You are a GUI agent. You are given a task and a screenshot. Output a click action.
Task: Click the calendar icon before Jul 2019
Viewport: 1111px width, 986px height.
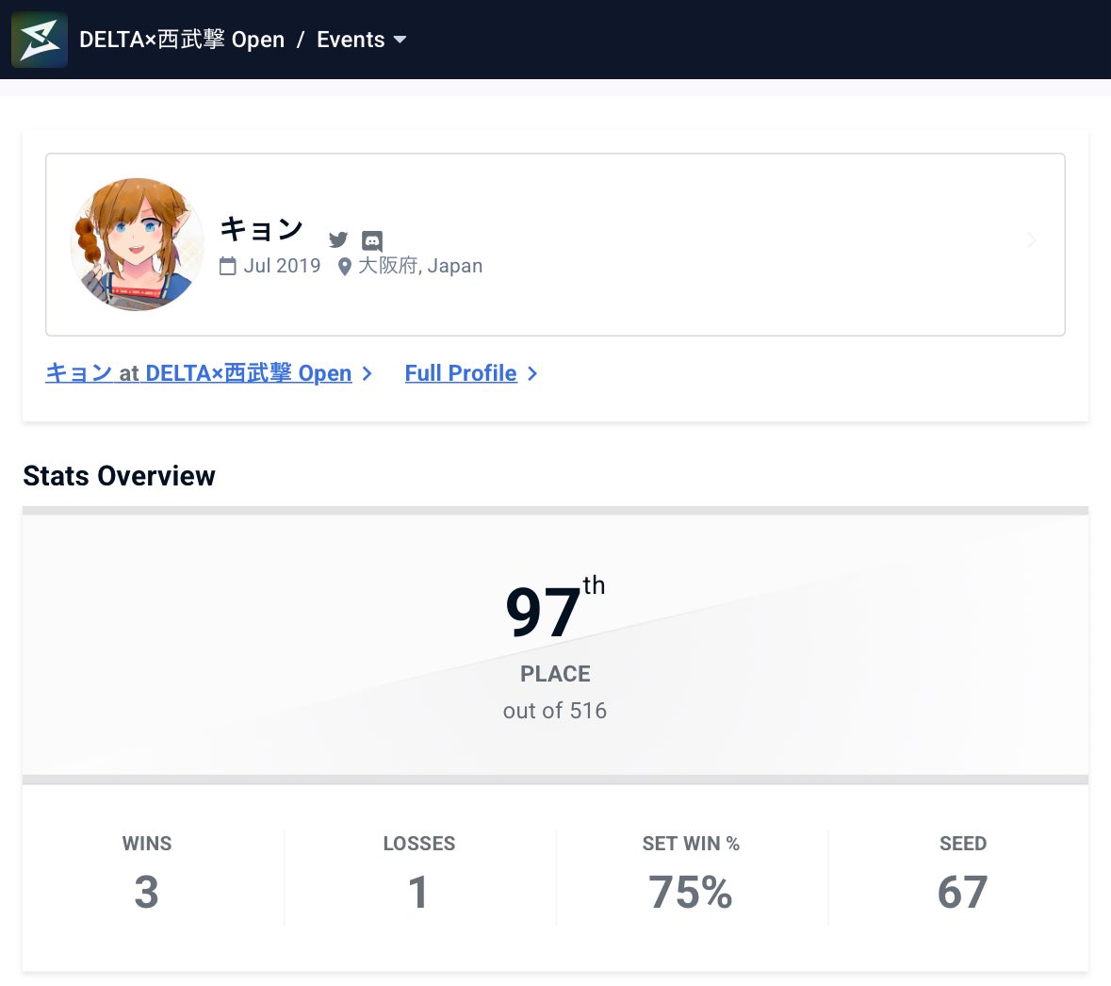click(228, 266)
